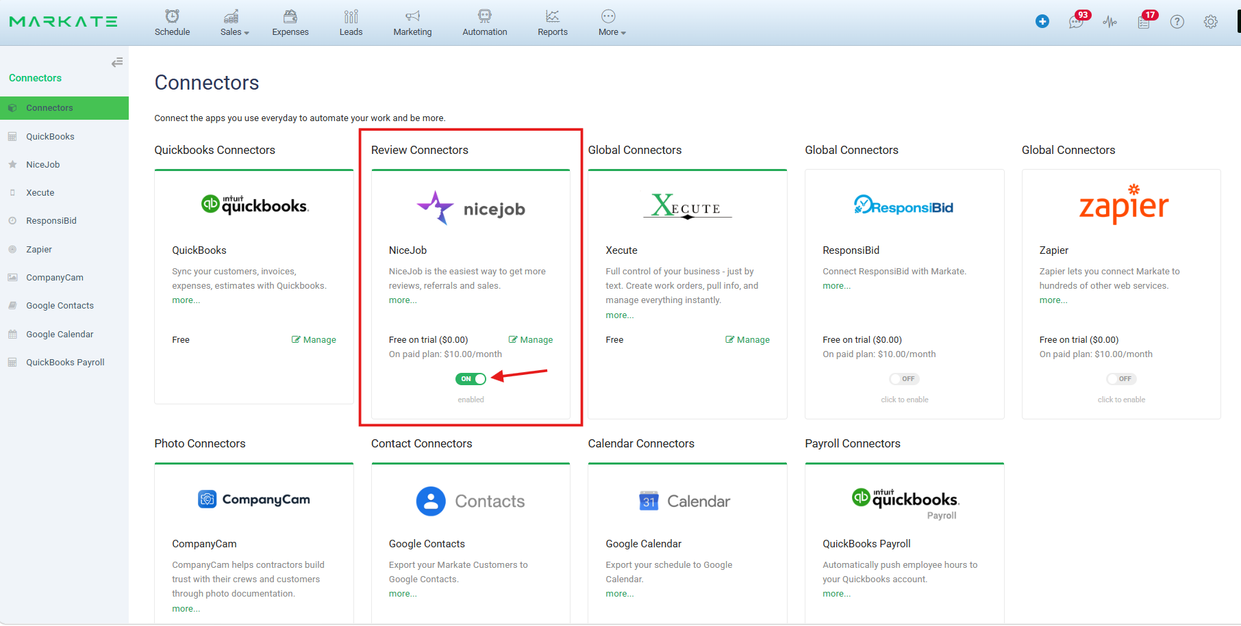This screenshot has width=1241, height=626.
Task: Open the Schedule clock icon
Action: 173,16
